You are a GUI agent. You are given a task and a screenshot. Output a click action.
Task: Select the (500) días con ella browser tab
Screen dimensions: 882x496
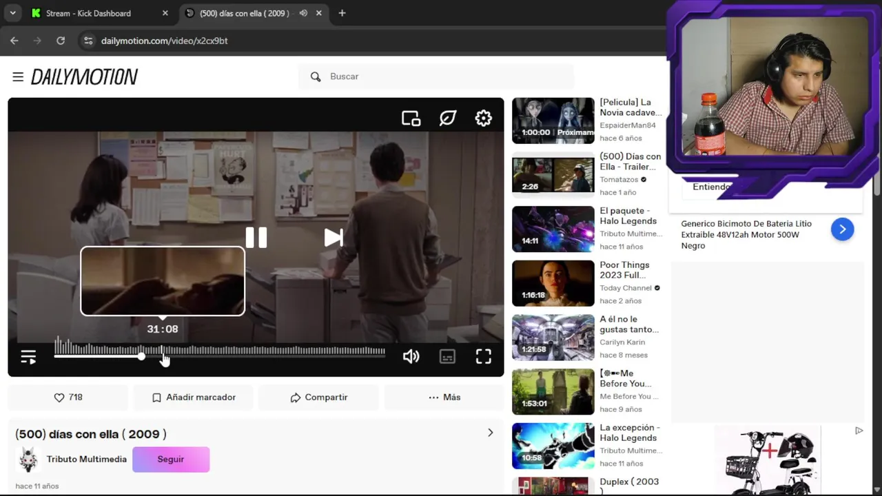point(245,13)
